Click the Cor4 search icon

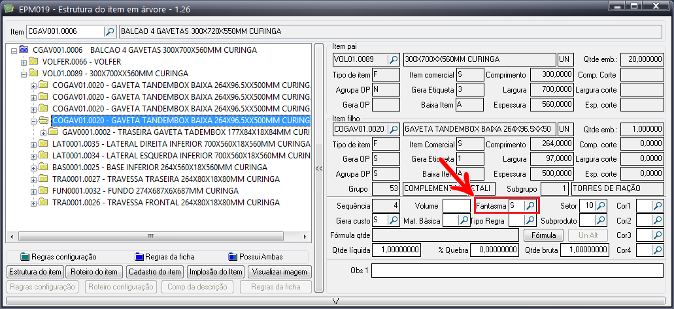pyautogui.click(x=658, y=250)
